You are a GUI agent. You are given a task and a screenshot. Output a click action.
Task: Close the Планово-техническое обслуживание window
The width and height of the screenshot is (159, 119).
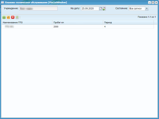pos(156,3)
